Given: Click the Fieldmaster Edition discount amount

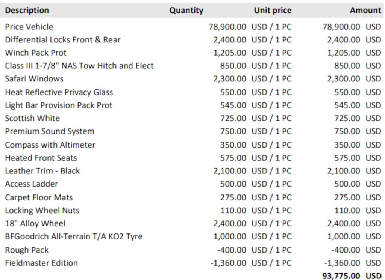Looking at the screenshot, I should coord(353,263).
